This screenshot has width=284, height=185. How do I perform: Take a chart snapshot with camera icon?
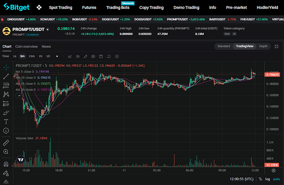click(x=93, y=56)
